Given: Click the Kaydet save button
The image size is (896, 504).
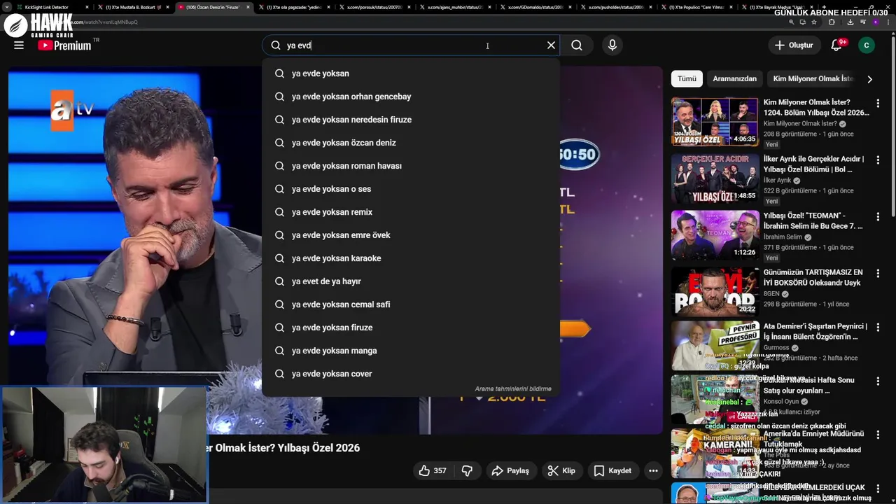Looking at the screenshot, I should pyautogui.click(x=612, y=470).
